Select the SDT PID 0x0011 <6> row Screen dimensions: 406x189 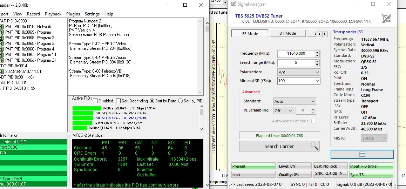(17, 77)
